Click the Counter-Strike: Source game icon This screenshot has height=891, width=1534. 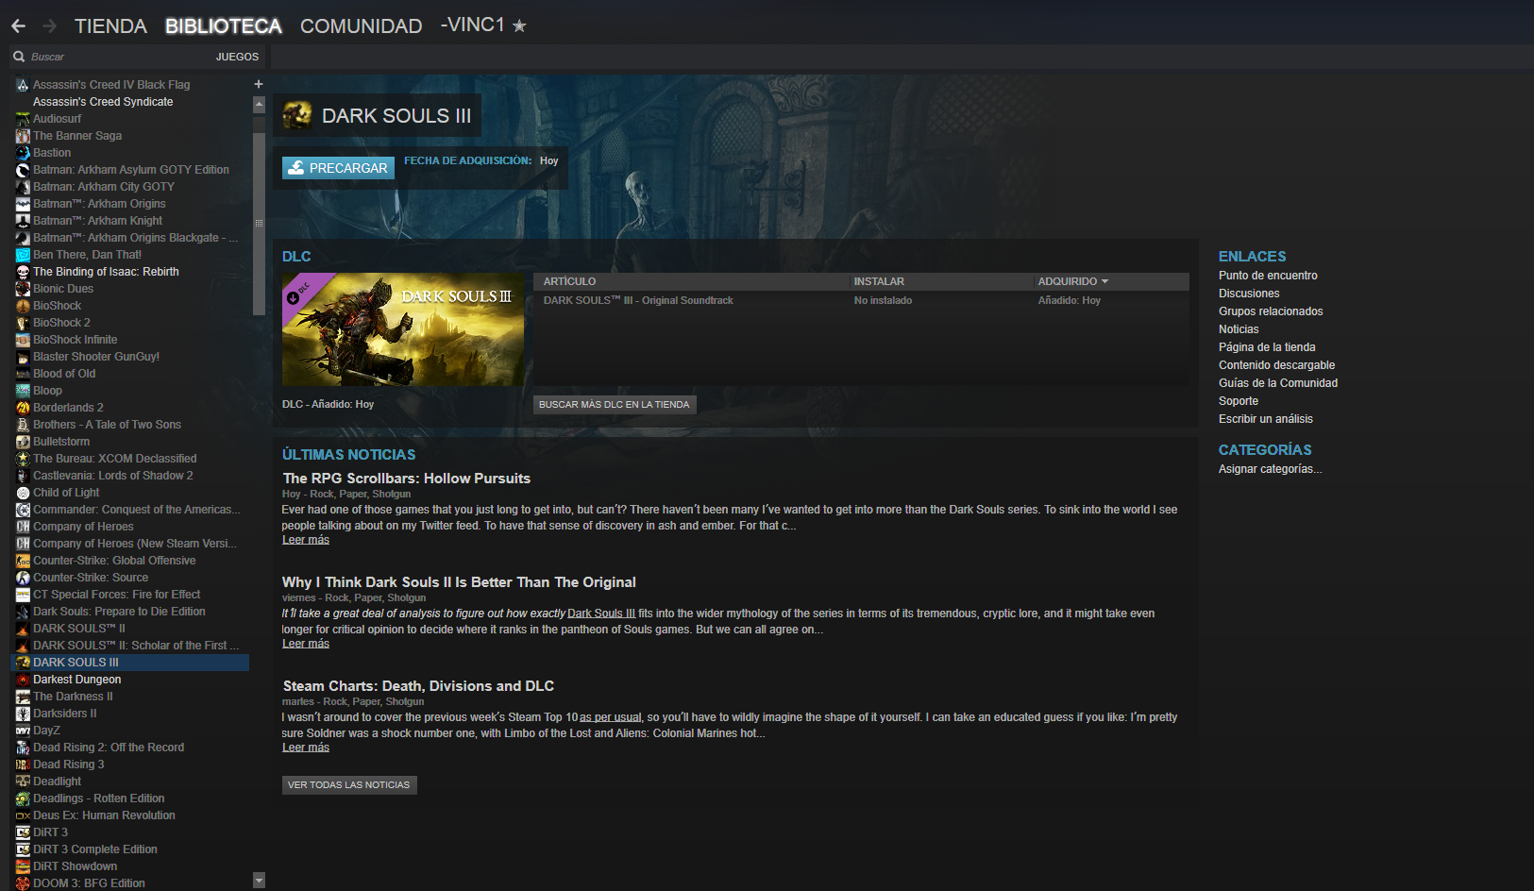(23, 578)
